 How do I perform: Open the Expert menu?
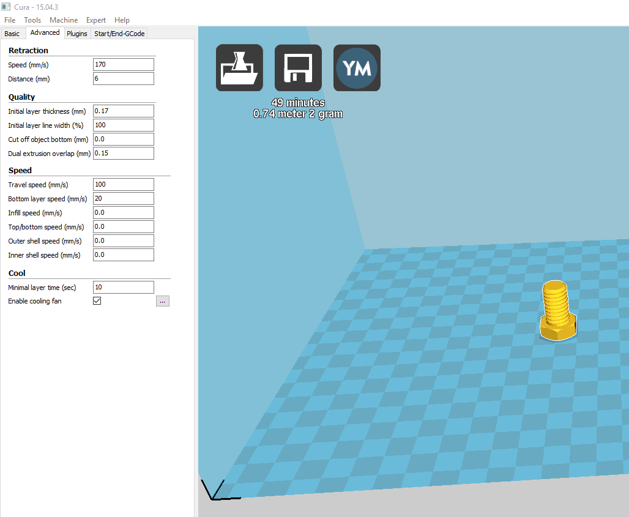(x=96, y=20)
